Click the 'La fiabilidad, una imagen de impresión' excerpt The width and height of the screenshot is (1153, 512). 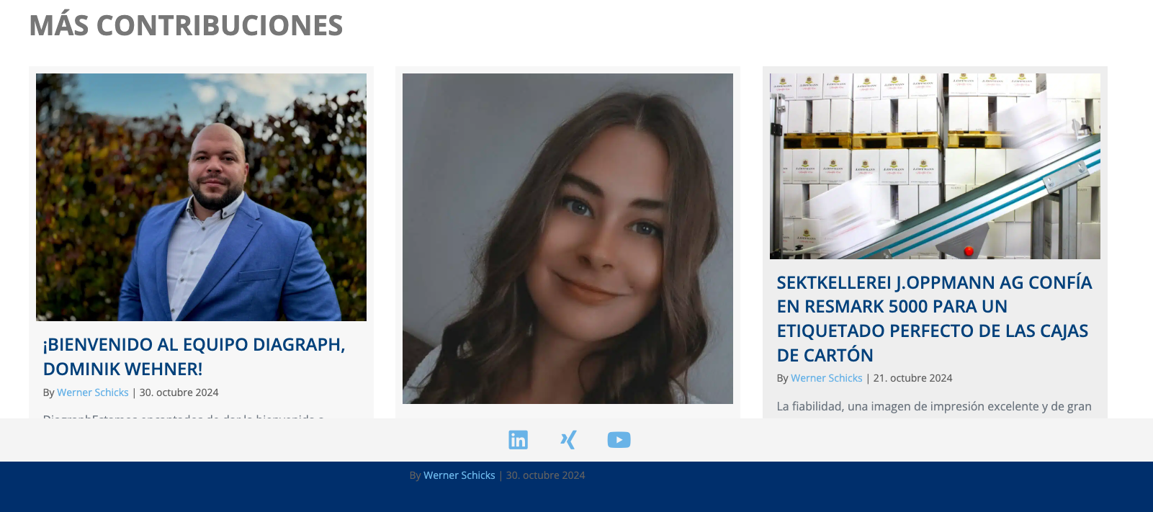934,406
